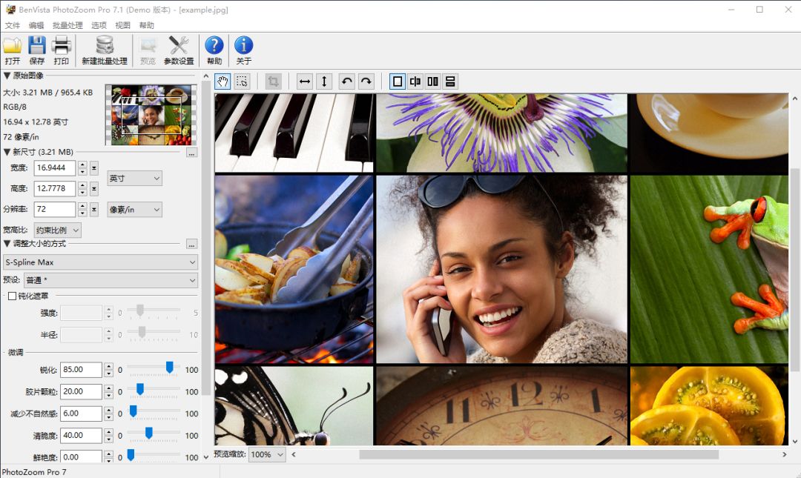Click the 打印 printer icon
The image size is (801, 478).
[62, 50]
